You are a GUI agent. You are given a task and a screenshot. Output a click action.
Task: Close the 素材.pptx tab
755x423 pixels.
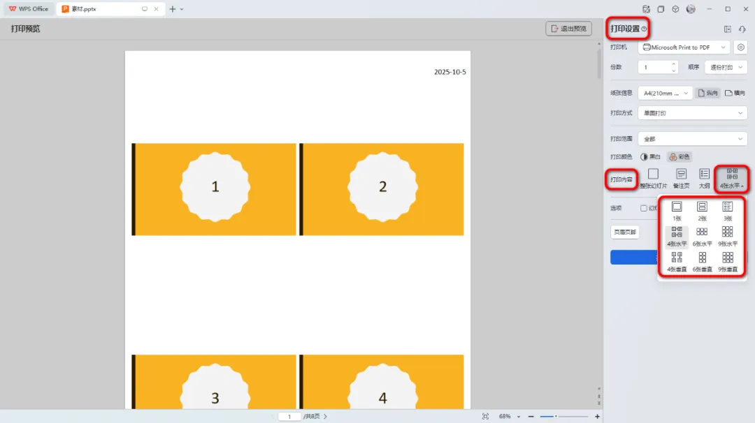click(156, 8)
